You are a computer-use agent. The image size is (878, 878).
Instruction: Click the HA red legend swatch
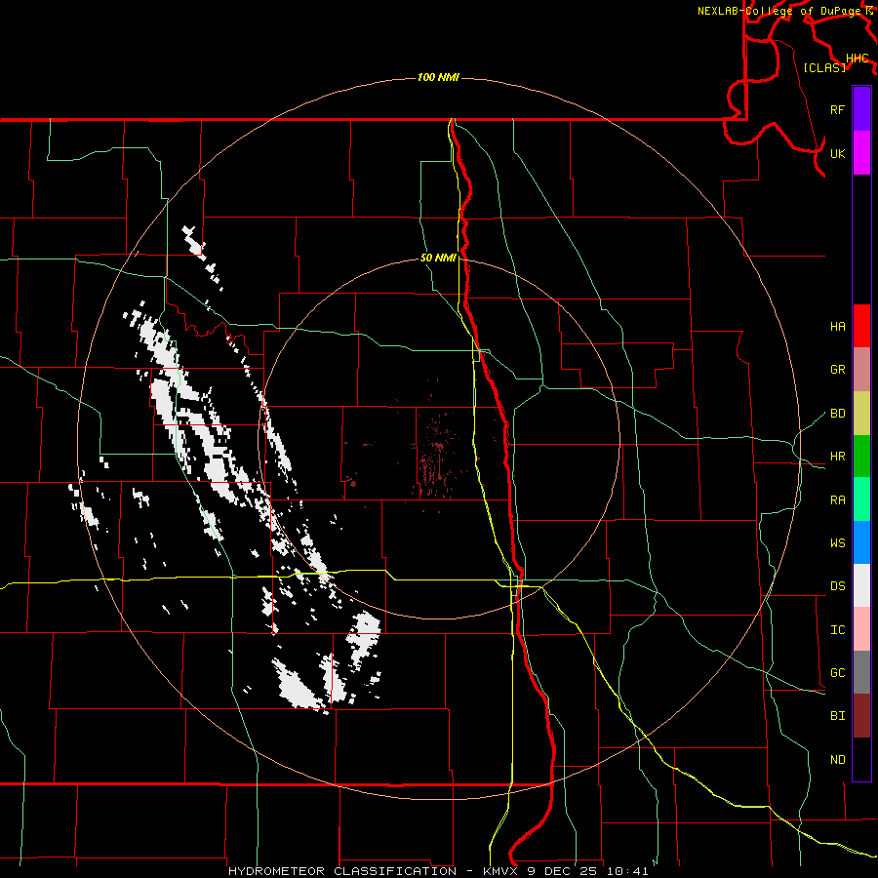click(x=861, y=326)
